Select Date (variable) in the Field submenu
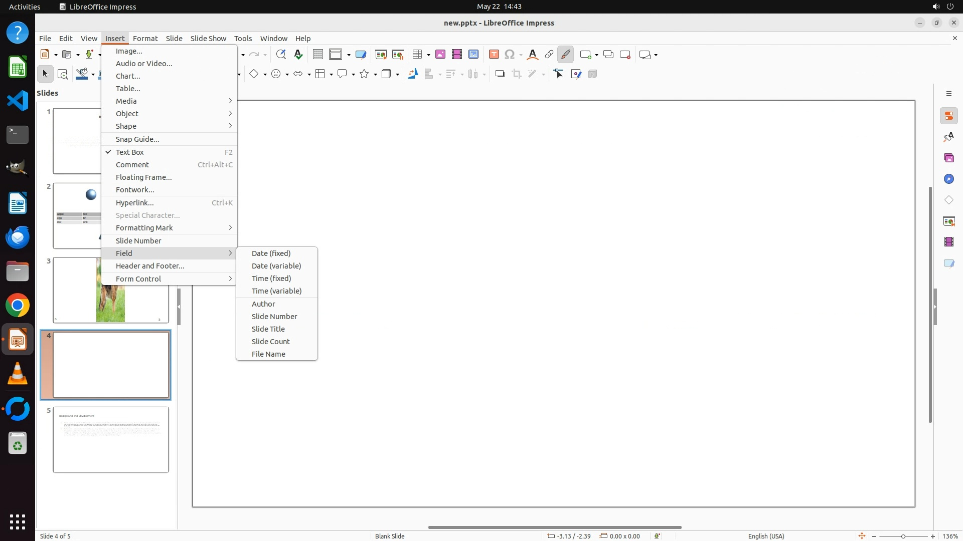Viewport: 963px width, 541px height. point(276,266)
